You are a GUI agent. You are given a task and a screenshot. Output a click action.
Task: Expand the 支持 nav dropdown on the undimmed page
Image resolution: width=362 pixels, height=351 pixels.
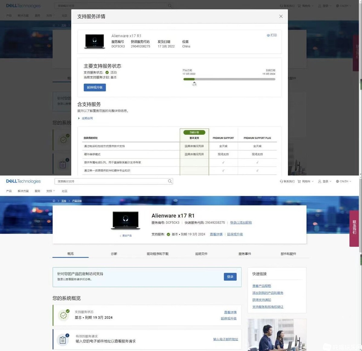coord(50,191)
